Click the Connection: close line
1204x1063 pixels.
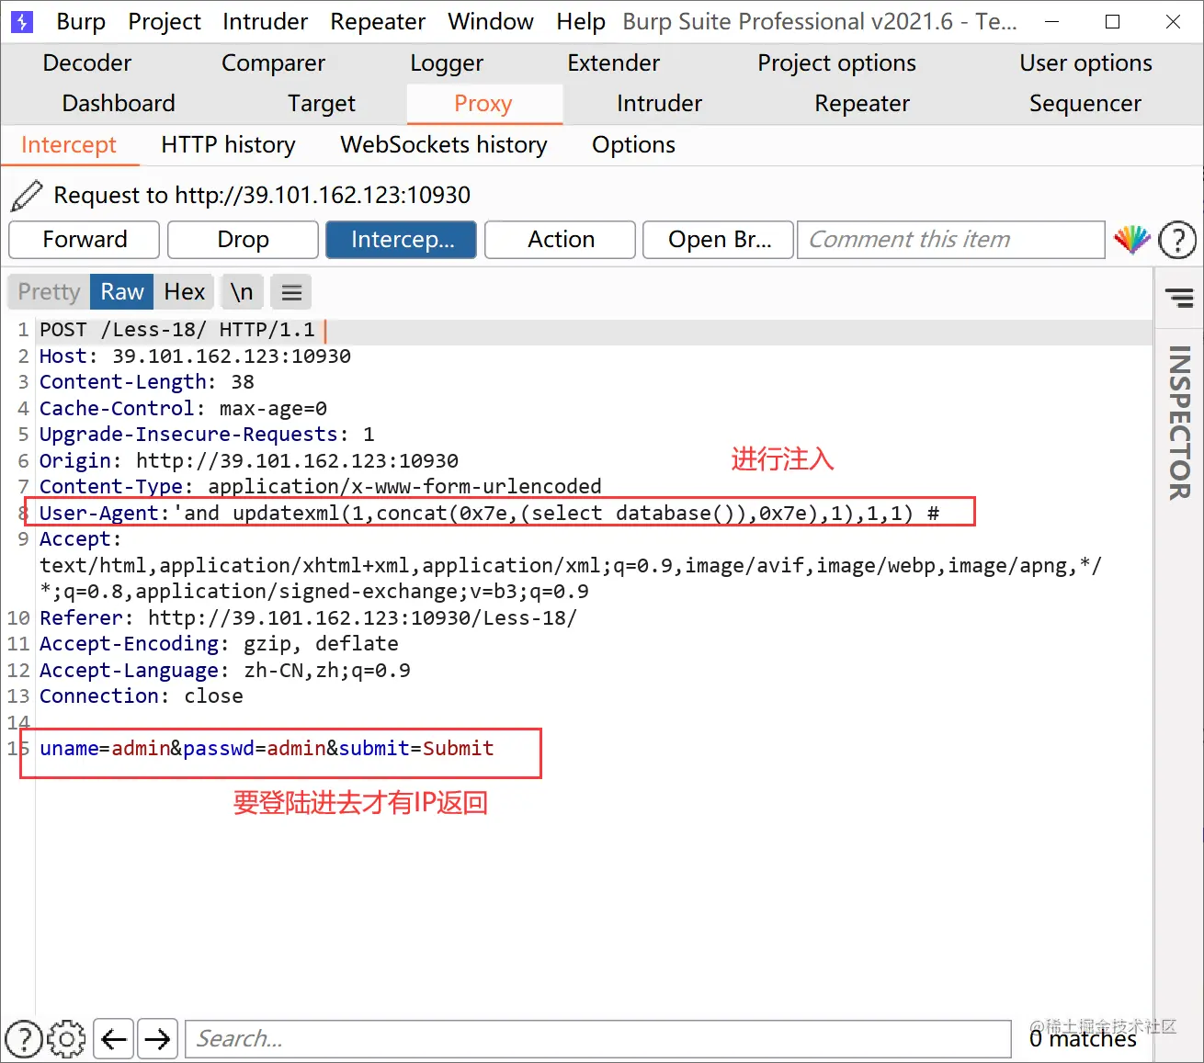click(141, 696)
